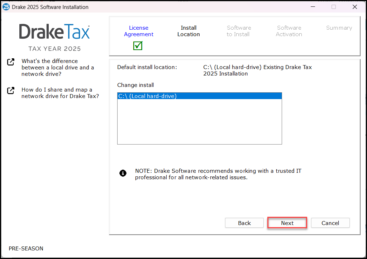Open the share and map a network drive link

(x=60, y=93)
